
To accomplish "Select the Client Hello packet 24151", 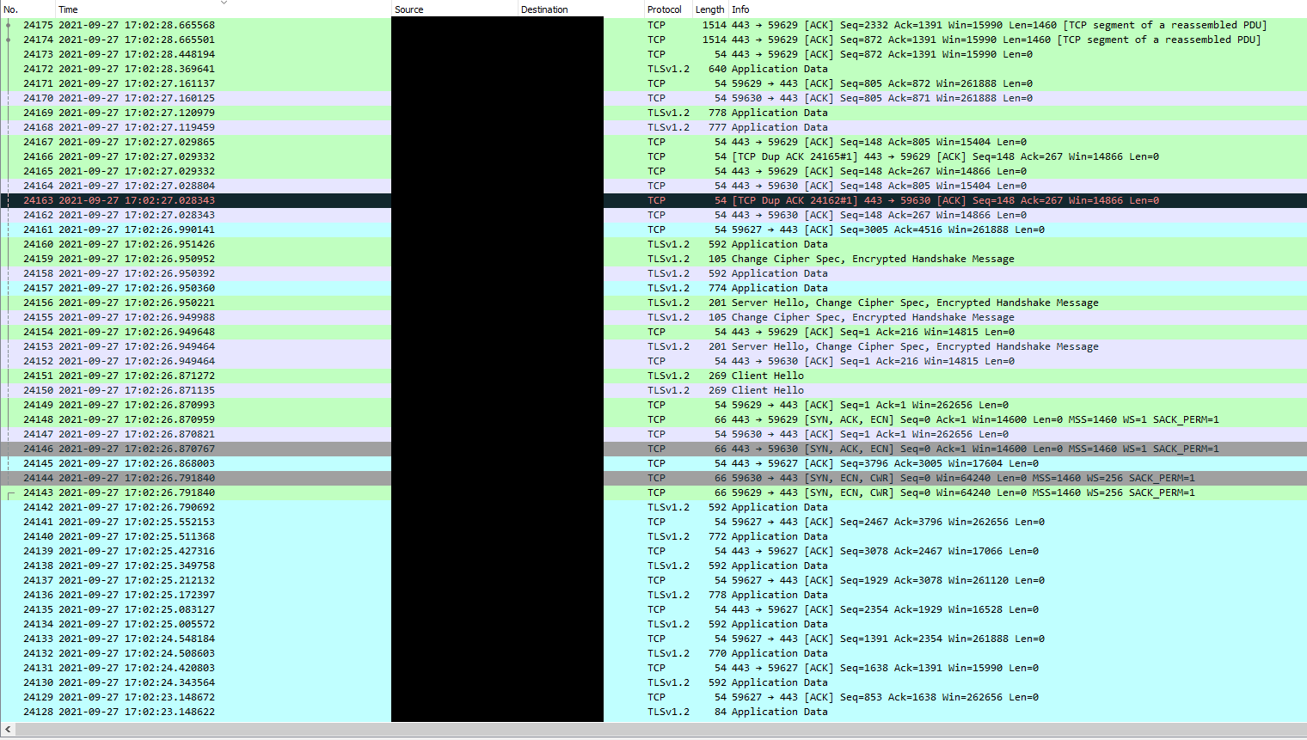I will [x=344, y=375].
